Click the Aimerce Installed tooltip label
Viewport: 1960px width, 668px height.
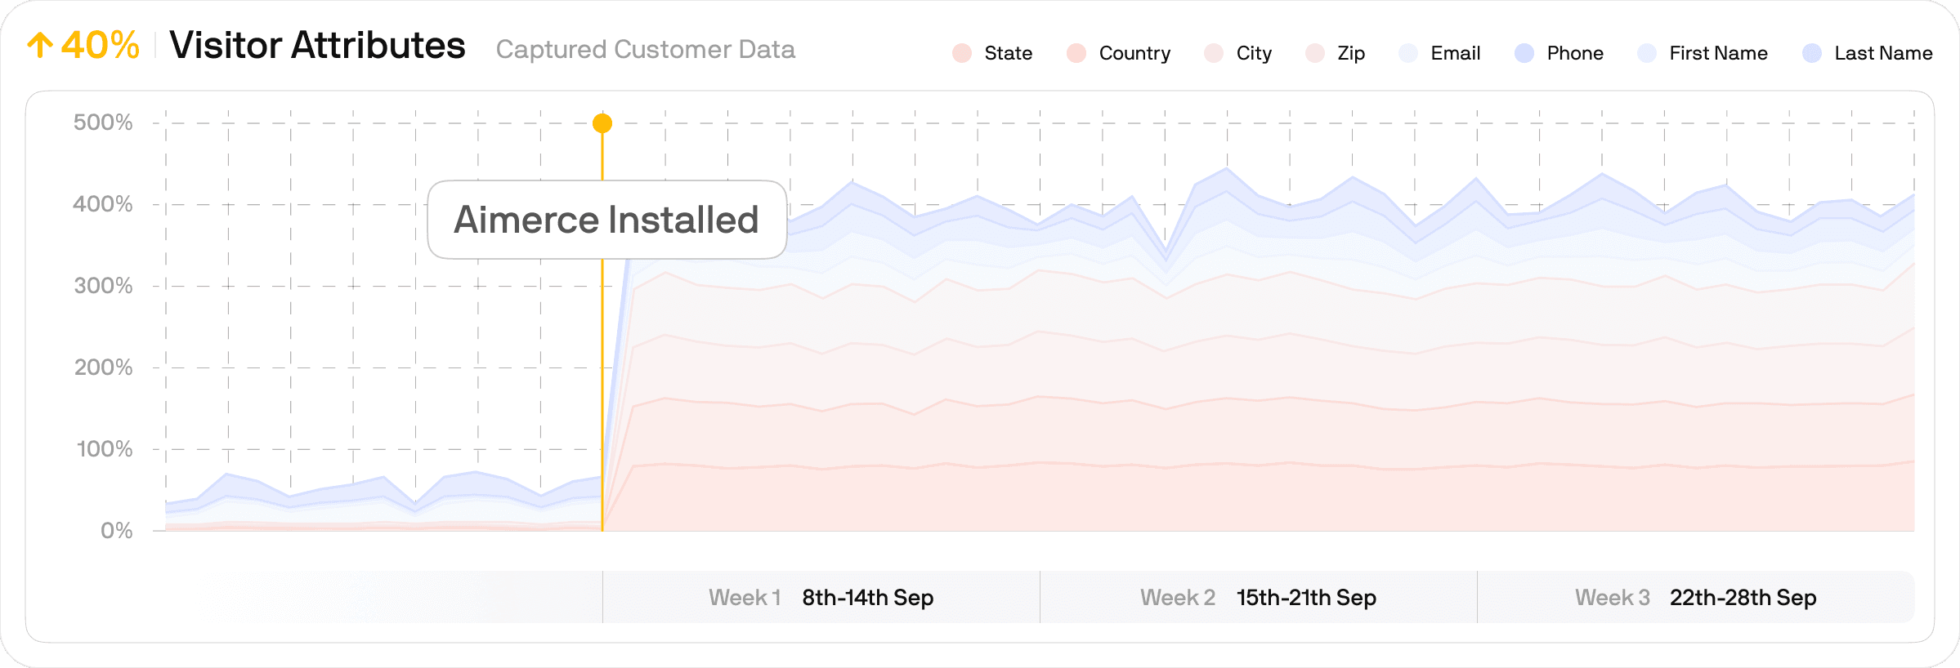click(606, 220)
